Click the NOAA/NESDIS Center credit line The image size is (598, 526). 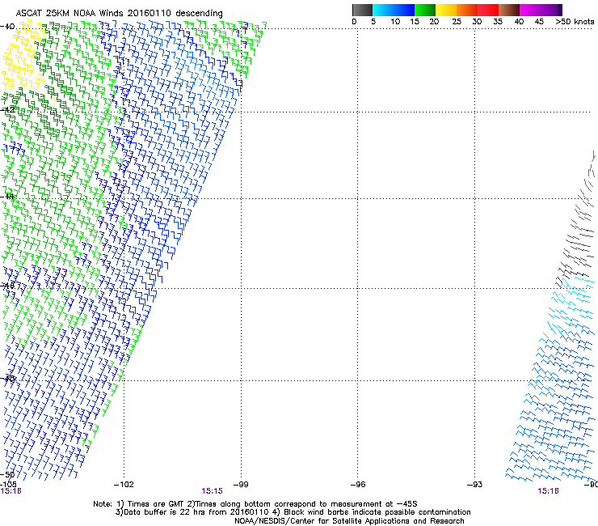click(349, 521)
